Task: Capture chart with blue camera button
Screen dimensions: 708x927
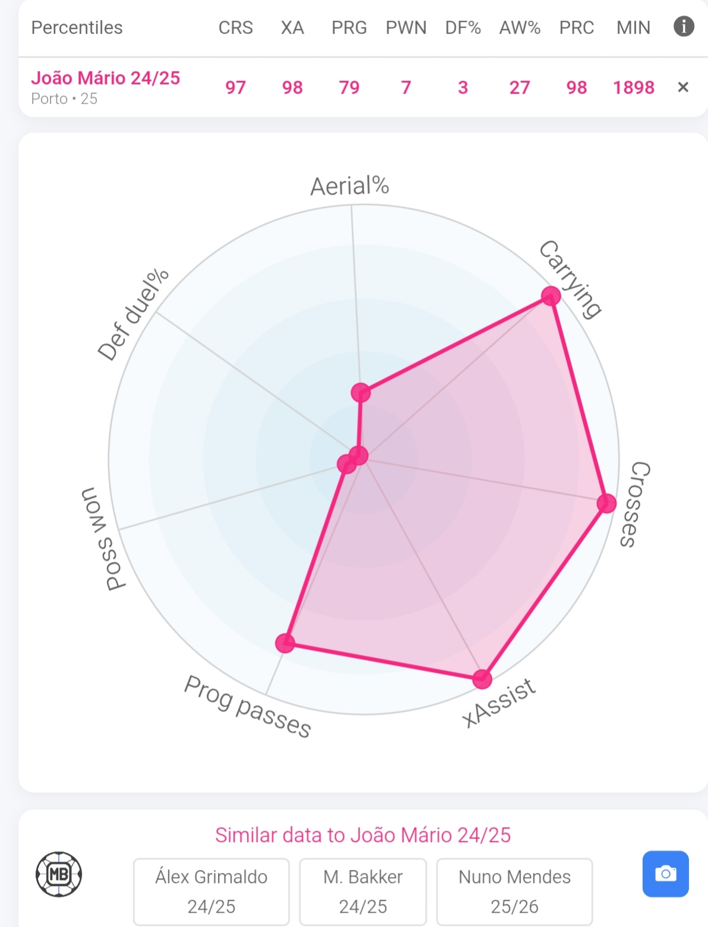Action: point(665,874)
